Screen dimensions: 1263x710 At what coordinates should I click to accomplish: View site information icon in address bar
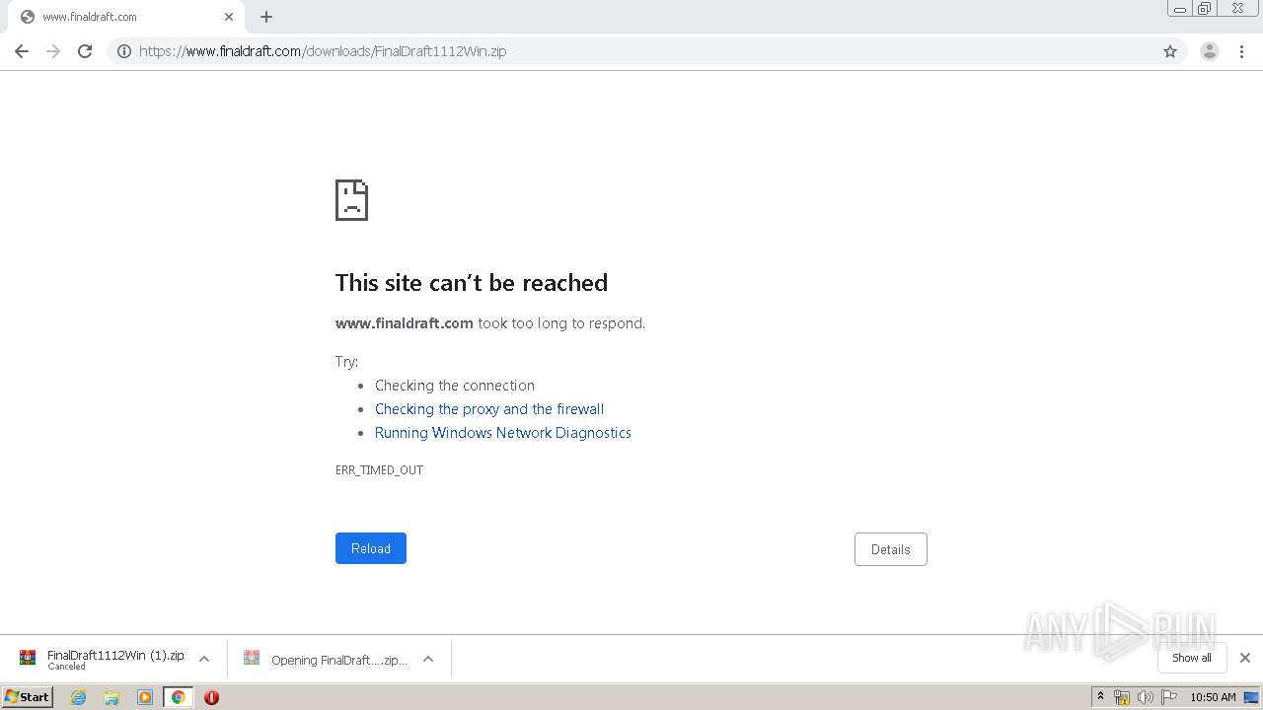tap(124, 51)
